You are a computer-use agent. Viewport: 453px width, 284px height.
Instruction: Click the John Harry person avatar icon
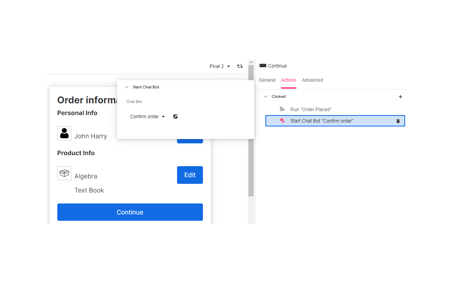point(64,133)
